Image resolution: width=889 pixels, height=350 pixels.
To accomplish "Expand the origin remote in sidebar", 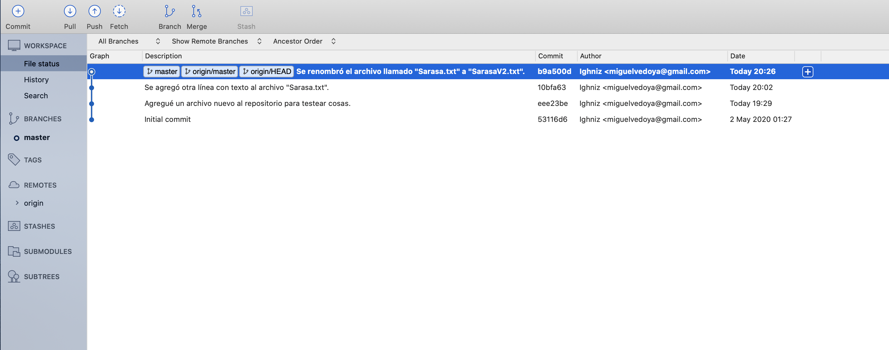I will coord(17,203).
